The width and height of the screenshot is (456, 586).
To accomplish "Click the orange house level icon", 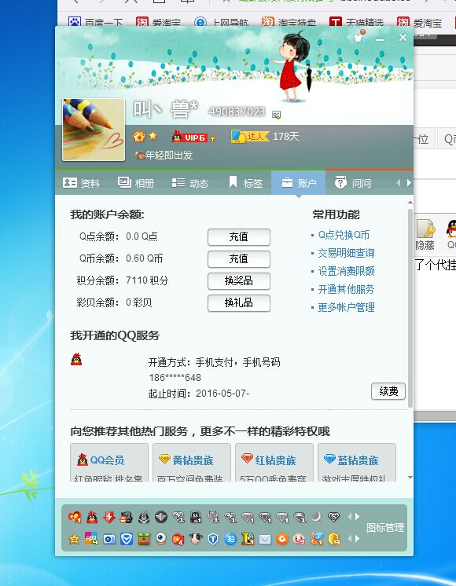I will [139, 137].
